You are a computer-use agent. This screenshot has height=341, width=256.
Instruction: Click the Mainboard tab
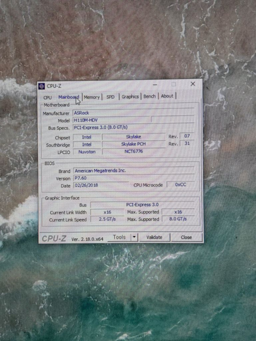point(68,97)
